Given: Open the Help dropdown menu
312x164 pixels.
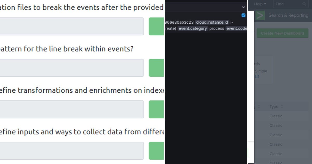Looking at the screenshot, I should [259, 4].
